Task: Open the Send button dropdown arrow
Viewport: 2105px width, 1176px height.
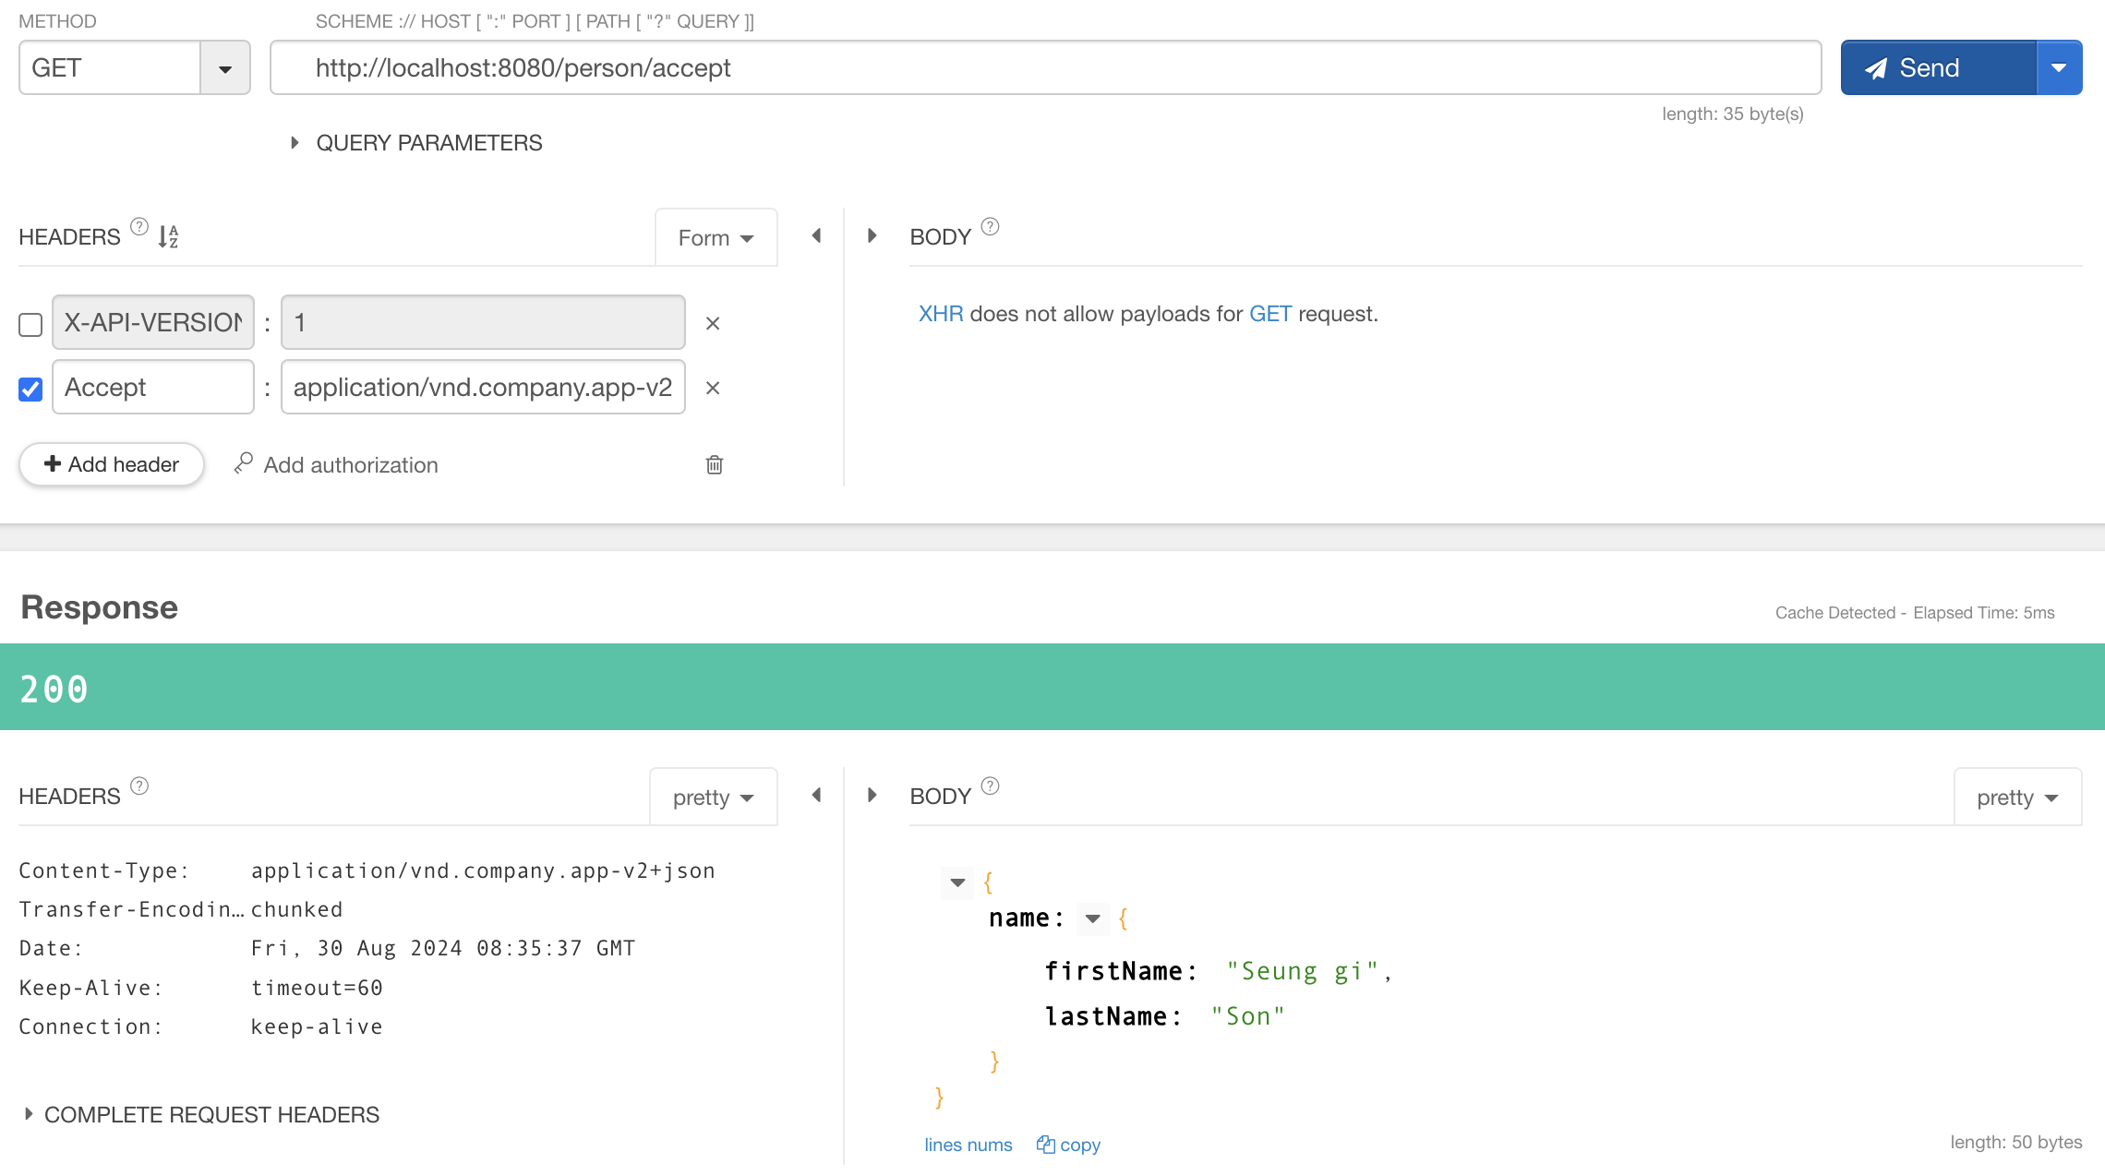Action: tap(2059, 68)
